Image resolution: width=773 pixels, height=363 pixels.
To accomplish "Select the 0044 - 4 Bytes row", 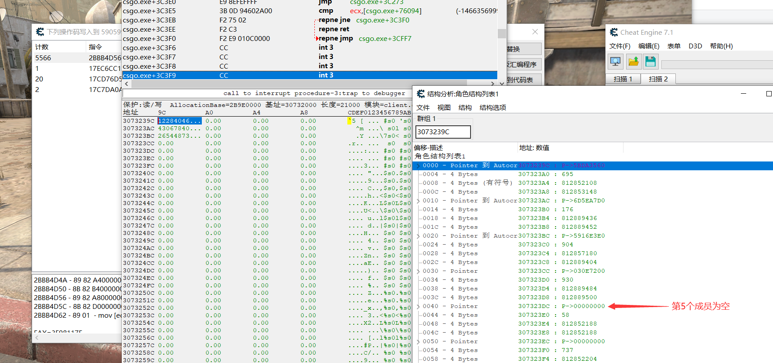I will (x=594, y=315).
